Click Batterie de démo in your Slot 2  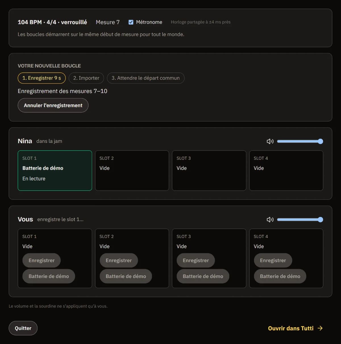pos(126,276)
